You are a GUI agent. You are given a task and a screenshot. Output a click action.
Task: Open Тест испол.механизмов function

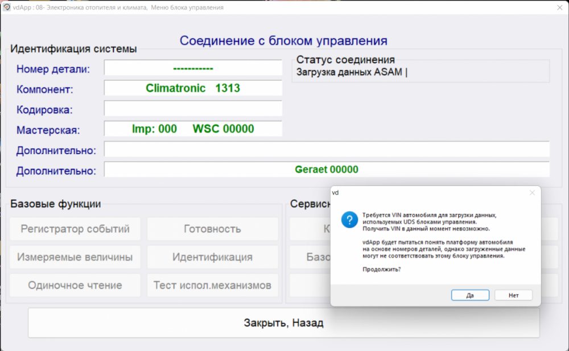point(213,286)
